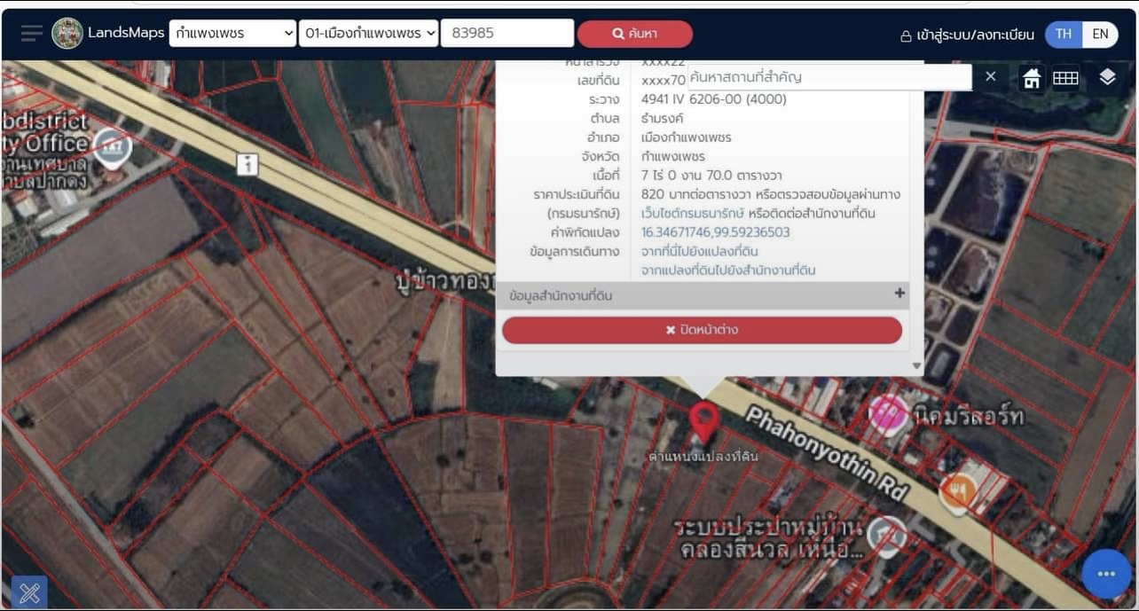The image size is (1139, 611).
Task: Open the blue chat bubble button
Action: click(x=1105, y=574)
